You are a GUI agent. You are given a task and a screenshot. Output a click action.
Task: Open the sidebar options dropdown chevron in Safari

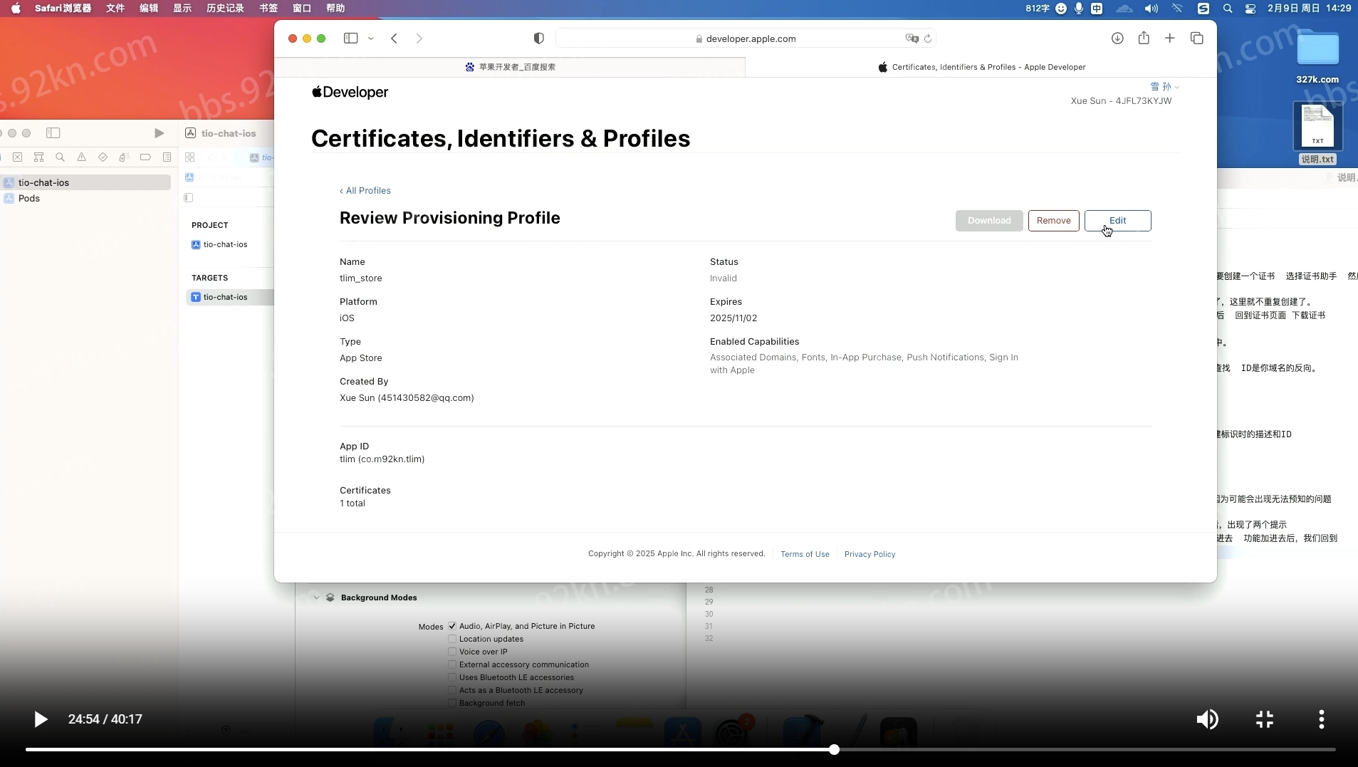point(371,38)
